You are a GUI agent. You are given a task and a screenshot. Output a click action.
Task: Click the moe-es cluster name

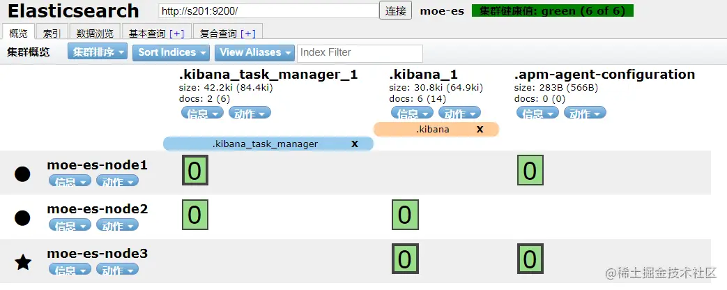442,11
